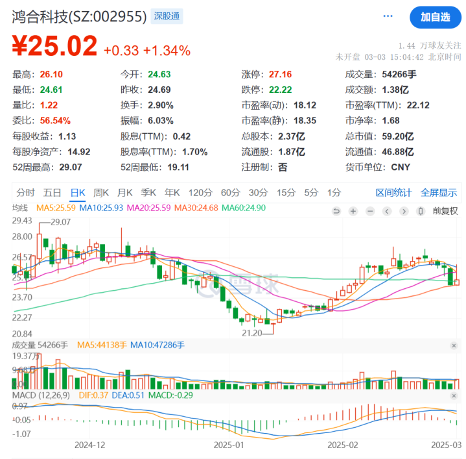Screen dimensions: 466x459
Task: Click the MA30:24.68 moving average label
Action: click(196, 208)
